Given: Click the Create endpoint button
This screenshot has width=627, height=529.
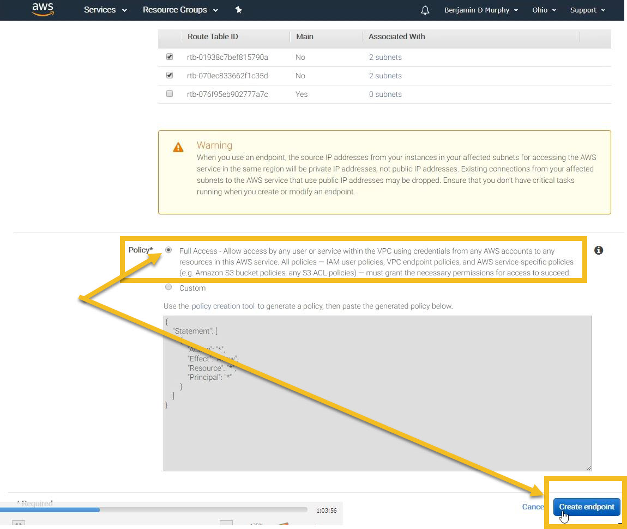Looking at the screenshot, I should [586, 507].
